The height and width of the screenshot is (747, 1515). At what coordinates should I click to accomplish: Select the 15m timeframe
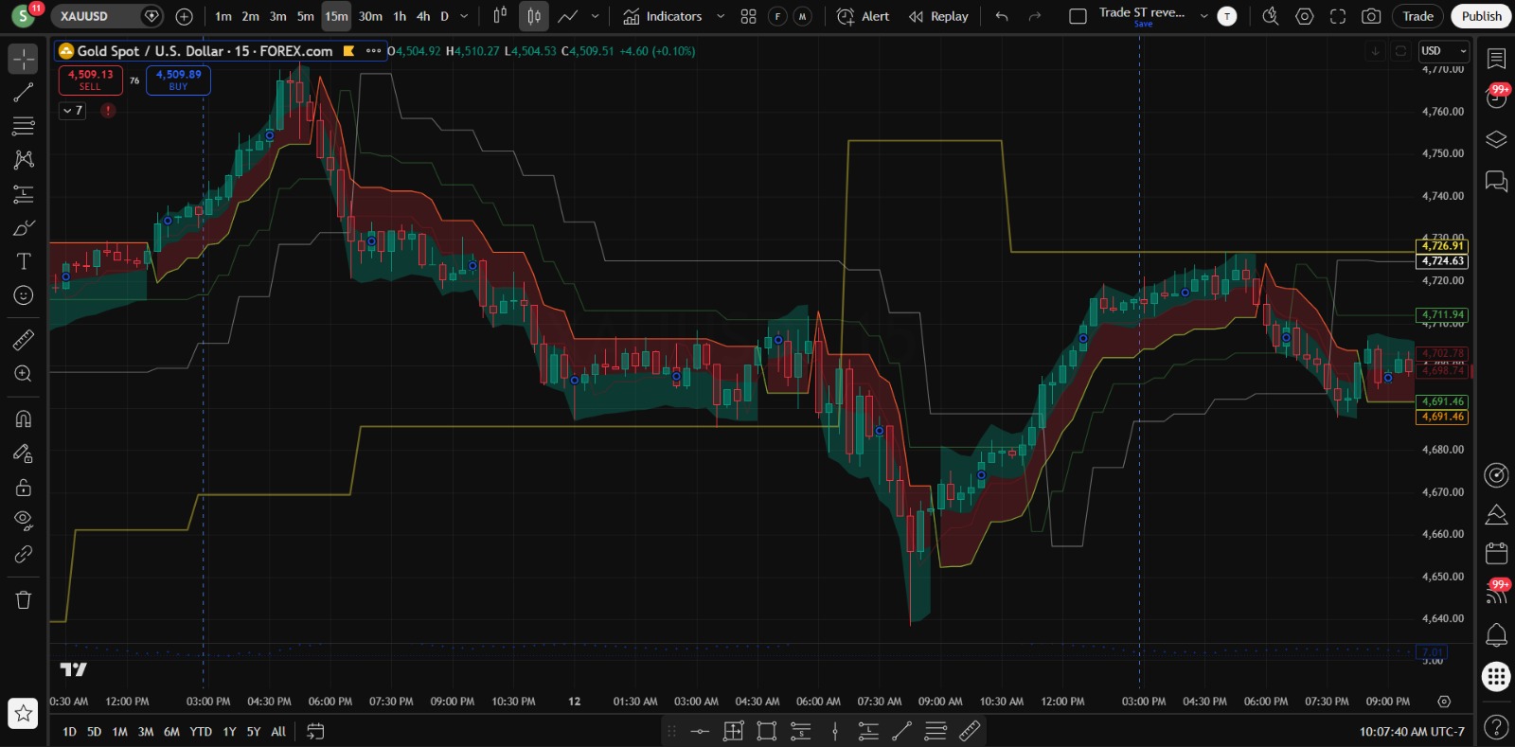pyautogui.click(x=336, y=16)
